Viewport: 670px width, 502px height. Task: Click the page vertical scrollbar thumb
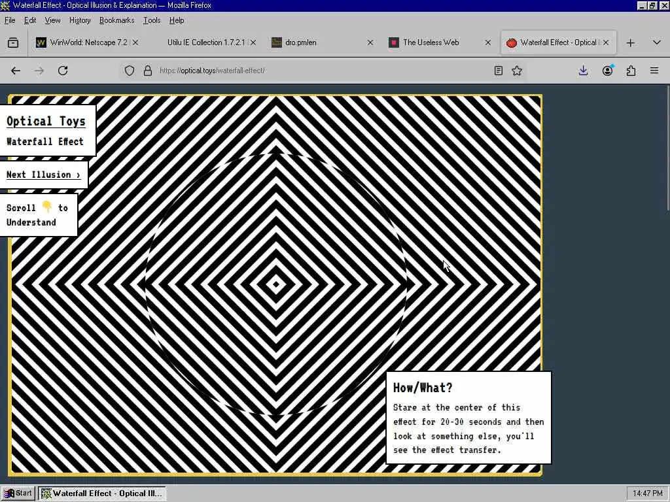(x=667, y=147)
